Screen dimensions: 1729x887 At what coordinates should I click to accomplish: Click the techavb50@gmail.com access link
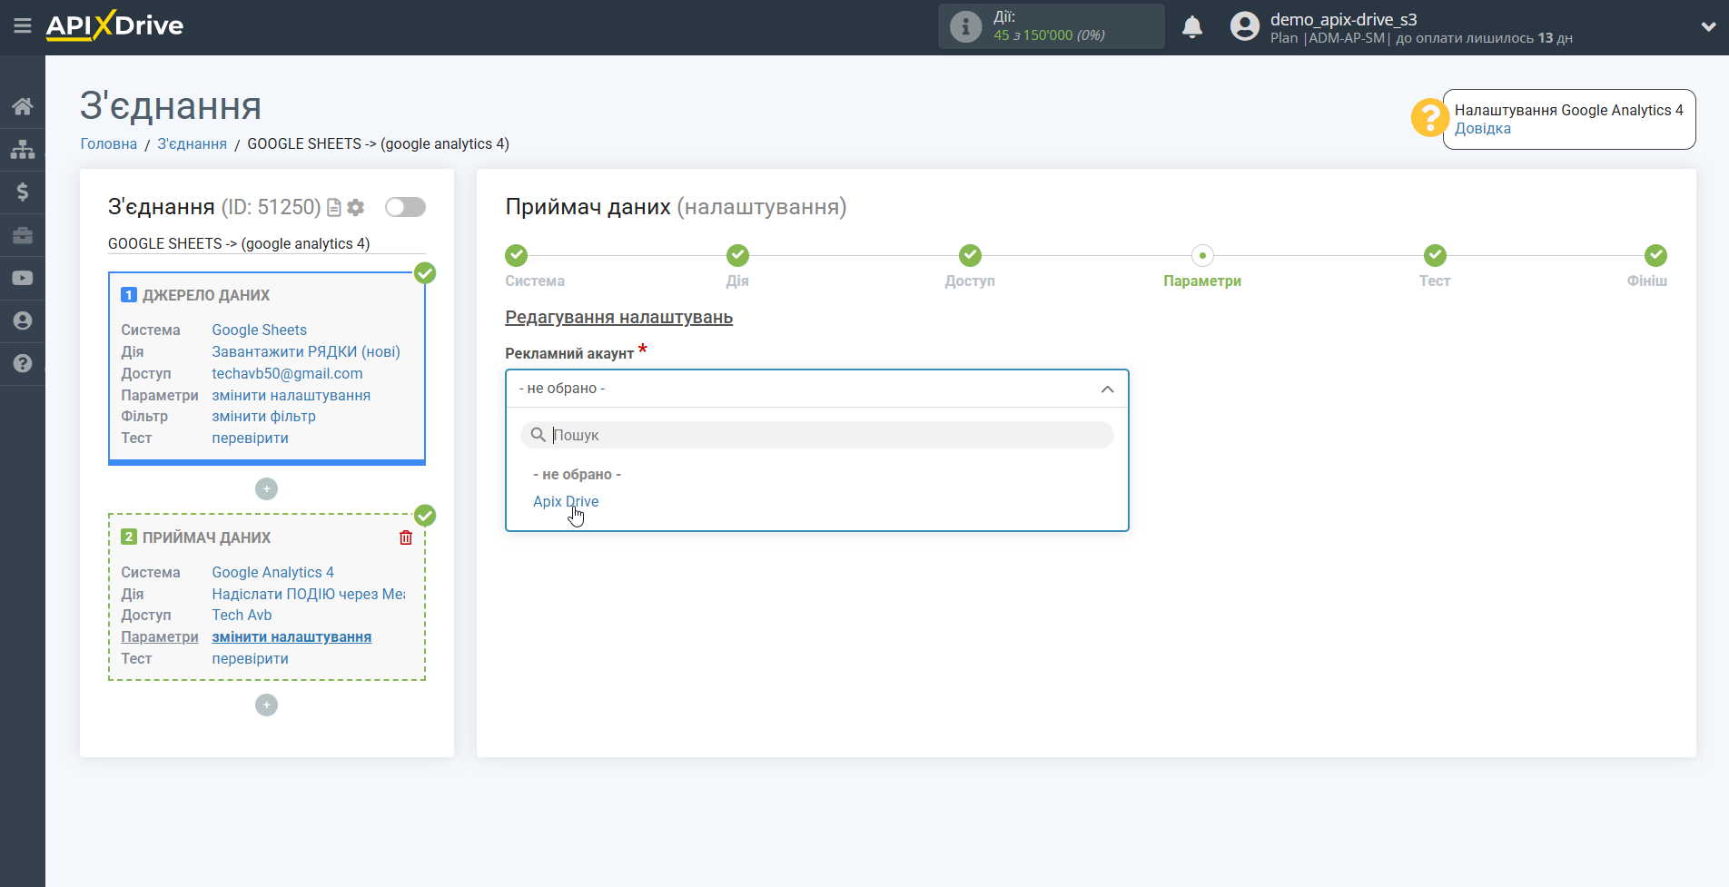point(287,374)
